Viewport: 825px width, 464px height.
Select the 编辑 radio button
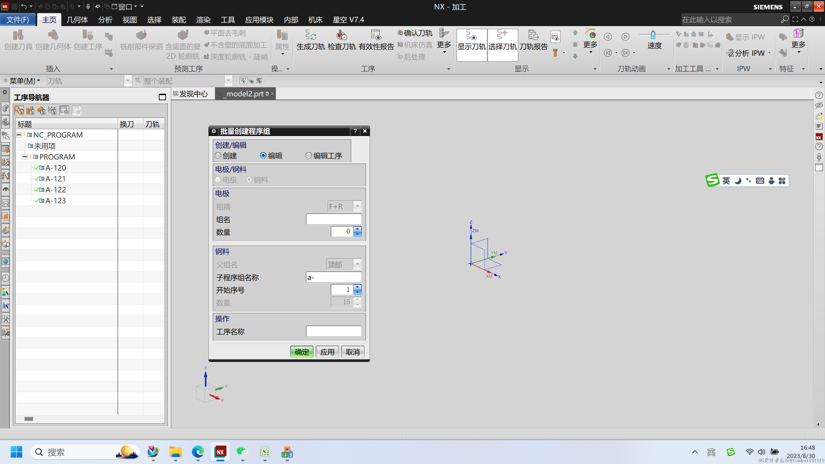tap(263, 156)
